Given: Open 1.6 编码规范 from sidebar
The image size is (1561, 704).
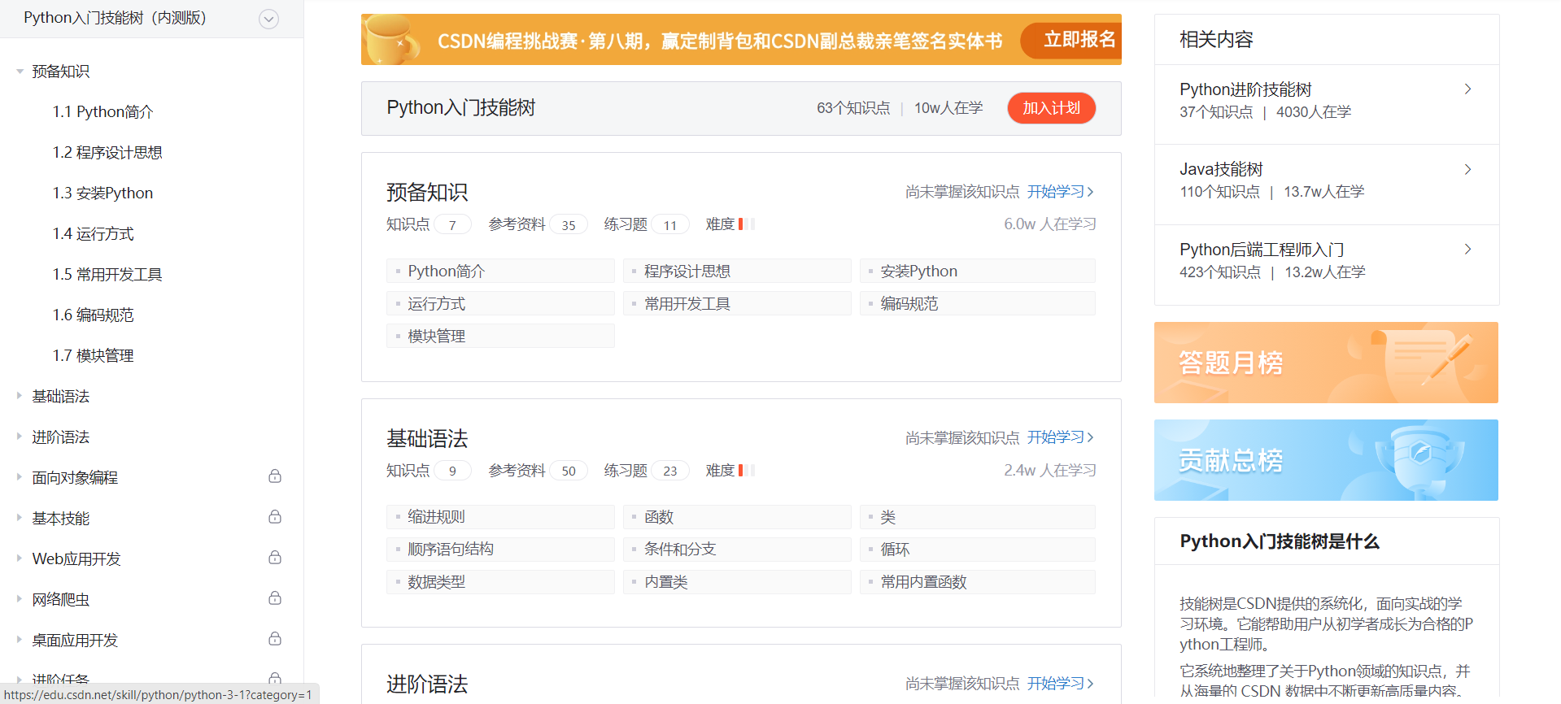Looking at the screenshot, I should tap(93, 315).
